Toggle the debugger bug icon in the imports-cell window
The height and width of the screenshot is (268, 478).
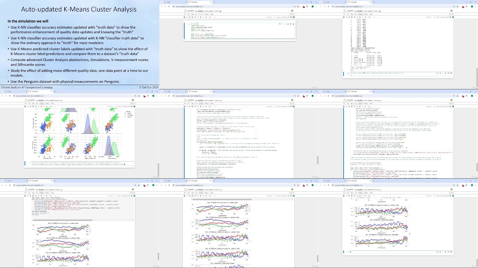point(275,17)
